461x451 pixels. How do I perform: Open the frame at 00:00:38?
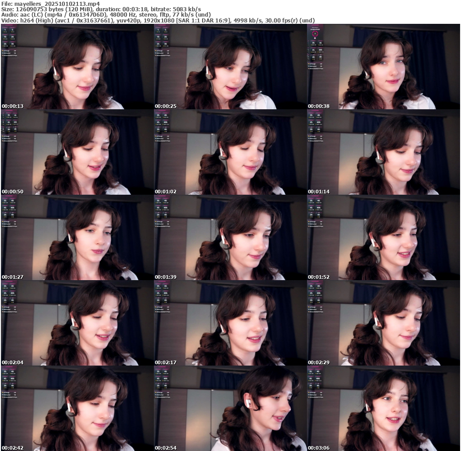click(383, 67)
